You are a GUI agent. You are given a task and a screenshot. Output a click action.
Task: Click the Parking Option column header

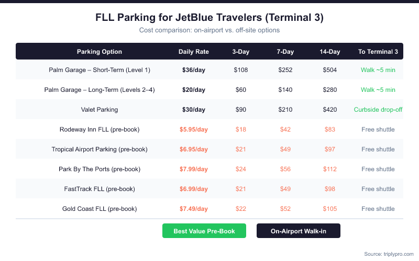tap(100, 52)
